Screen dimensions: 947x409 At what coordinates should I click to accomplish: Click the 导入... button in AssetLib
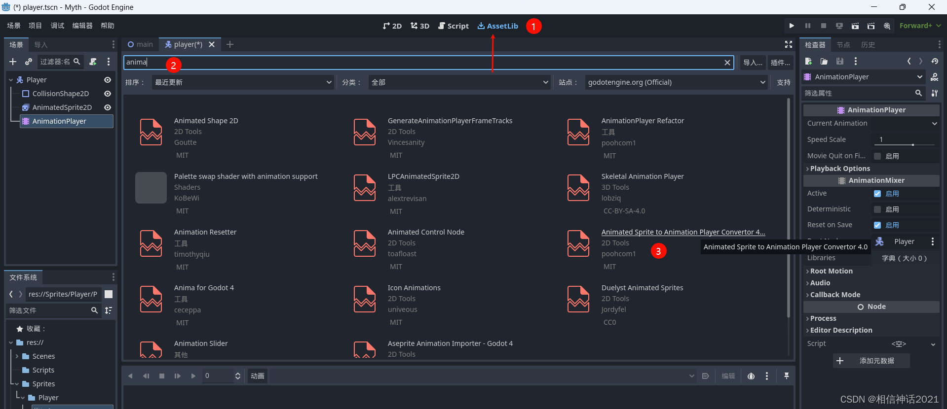[x=753, y=63]
